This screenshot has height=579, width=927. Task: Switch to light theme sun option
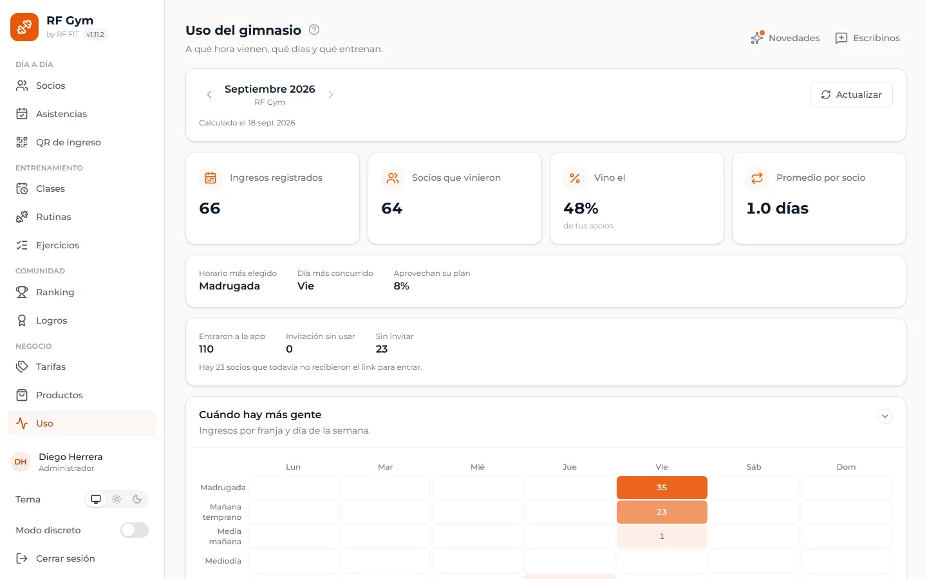click(x=117, y=499)
